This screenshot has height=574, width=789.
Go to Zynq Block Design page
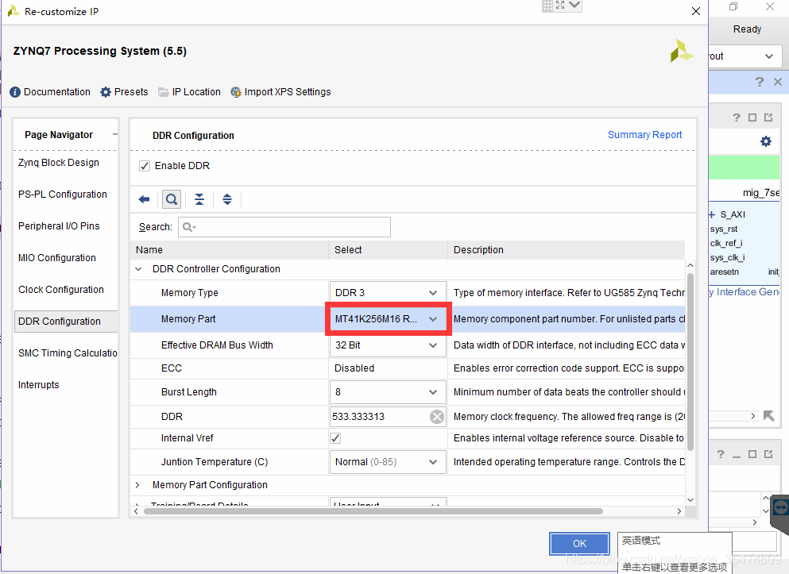coord(59,163)
